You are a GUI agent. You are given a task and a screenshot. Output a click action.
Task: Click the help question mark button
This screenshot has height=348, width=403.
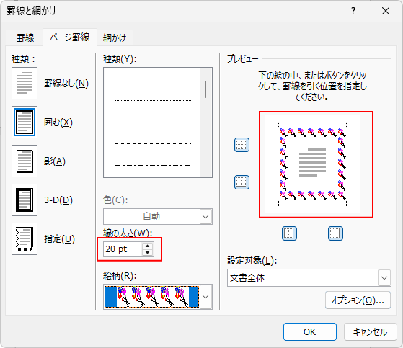tap(353, 11)
